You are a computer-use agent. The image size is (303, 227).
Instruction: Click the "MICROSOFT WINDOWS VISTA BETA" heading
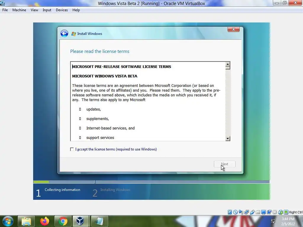coord(105,76)
